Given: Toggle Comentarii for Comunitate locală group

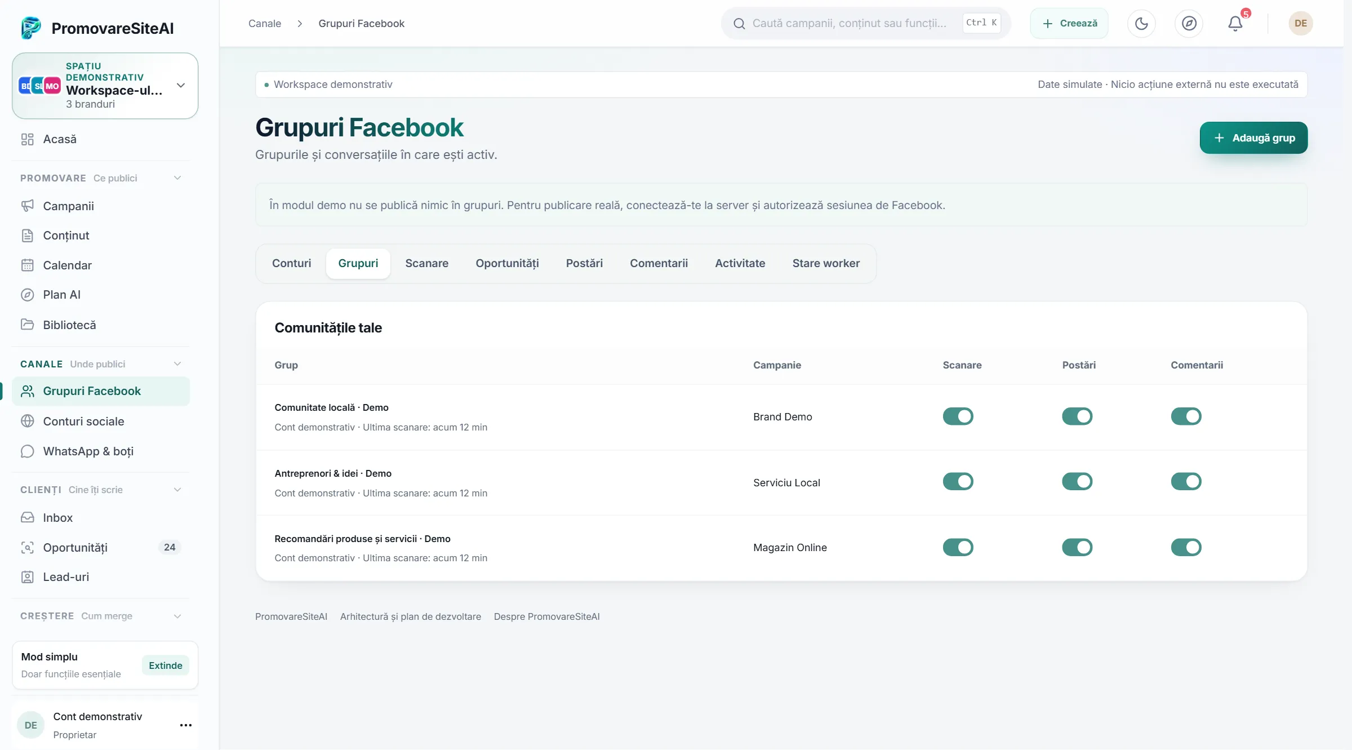Looking at the screenshot, I should tap(1186, 416).
